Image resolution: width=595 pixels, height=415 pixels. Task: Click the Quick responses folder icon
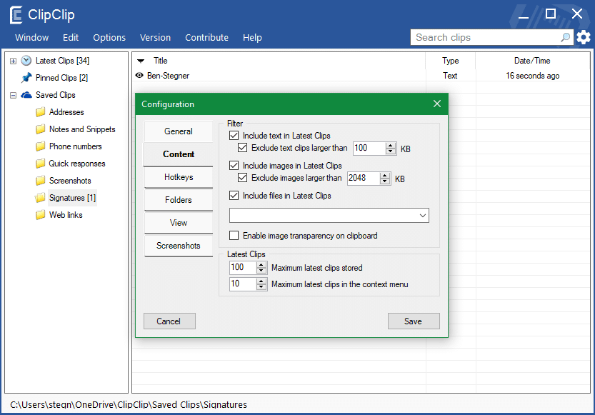tap(40, 164)
